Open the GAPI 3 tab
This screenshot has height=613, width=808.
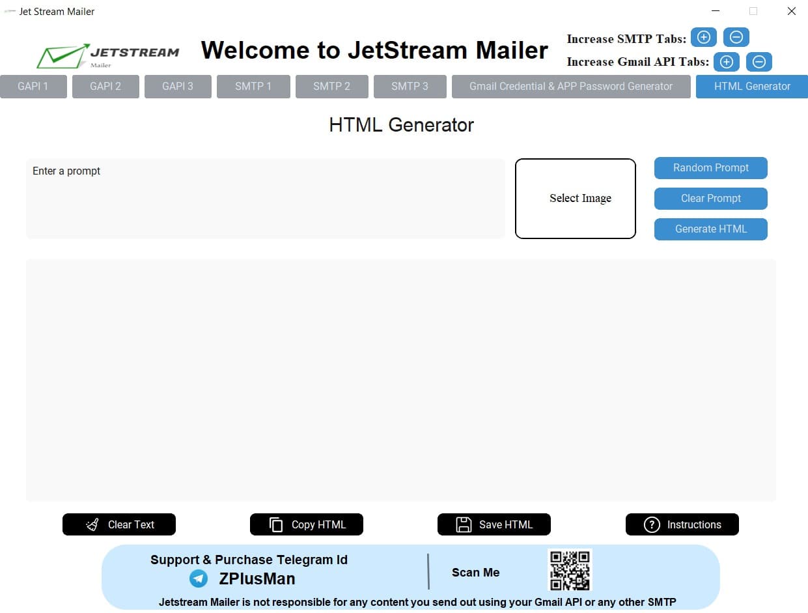178,87
